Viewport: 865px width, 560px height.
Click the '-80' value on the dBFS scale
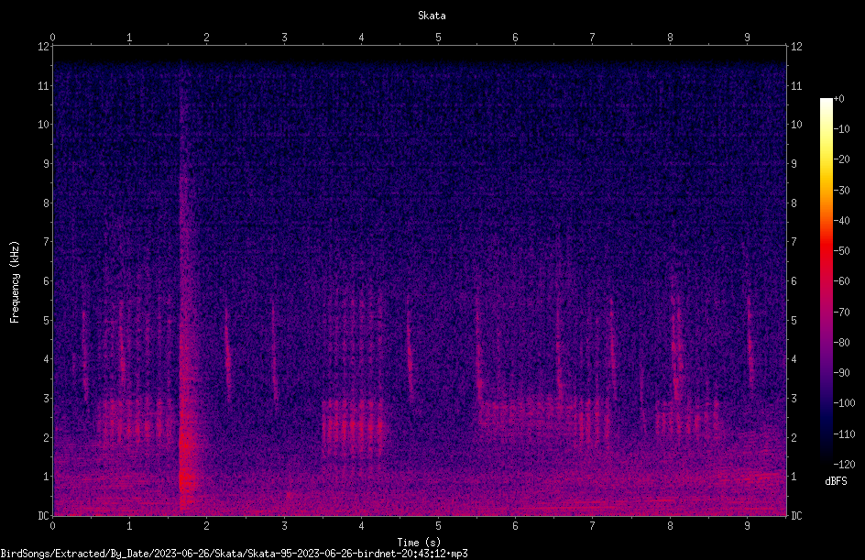[x=841, y=343]
